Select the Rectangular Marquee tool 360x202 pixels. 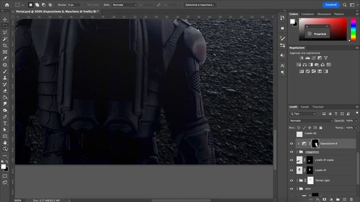click(5, 26)
